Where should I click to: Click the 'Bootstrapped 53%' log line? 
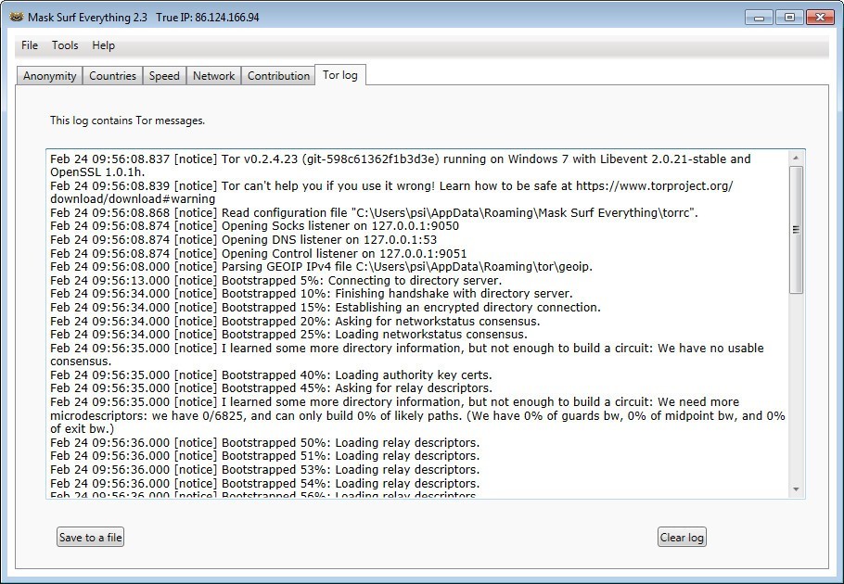265,469
